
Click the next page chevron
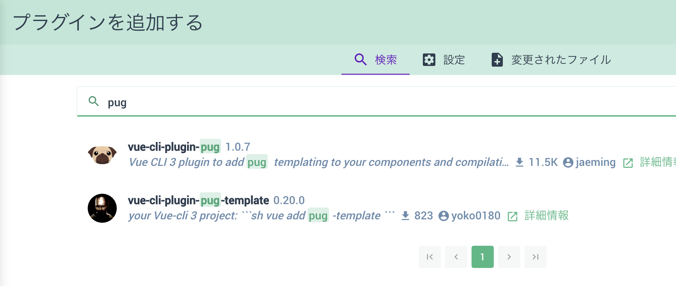coord(509,257)
